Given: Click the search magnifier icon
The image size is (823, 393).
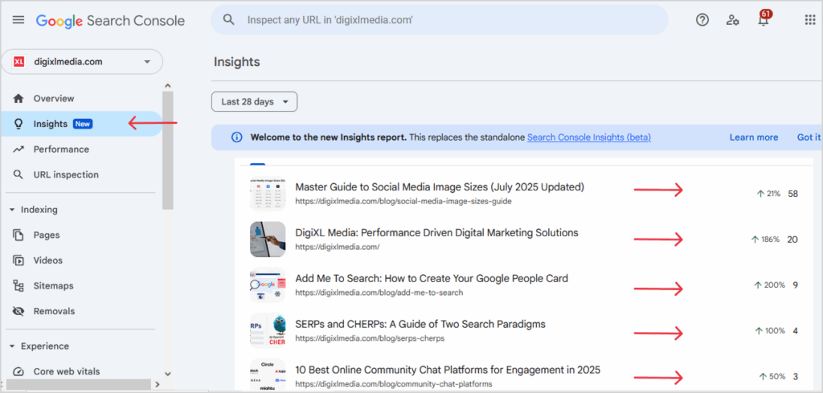Looking at the screenshot, I should (228, 20).
